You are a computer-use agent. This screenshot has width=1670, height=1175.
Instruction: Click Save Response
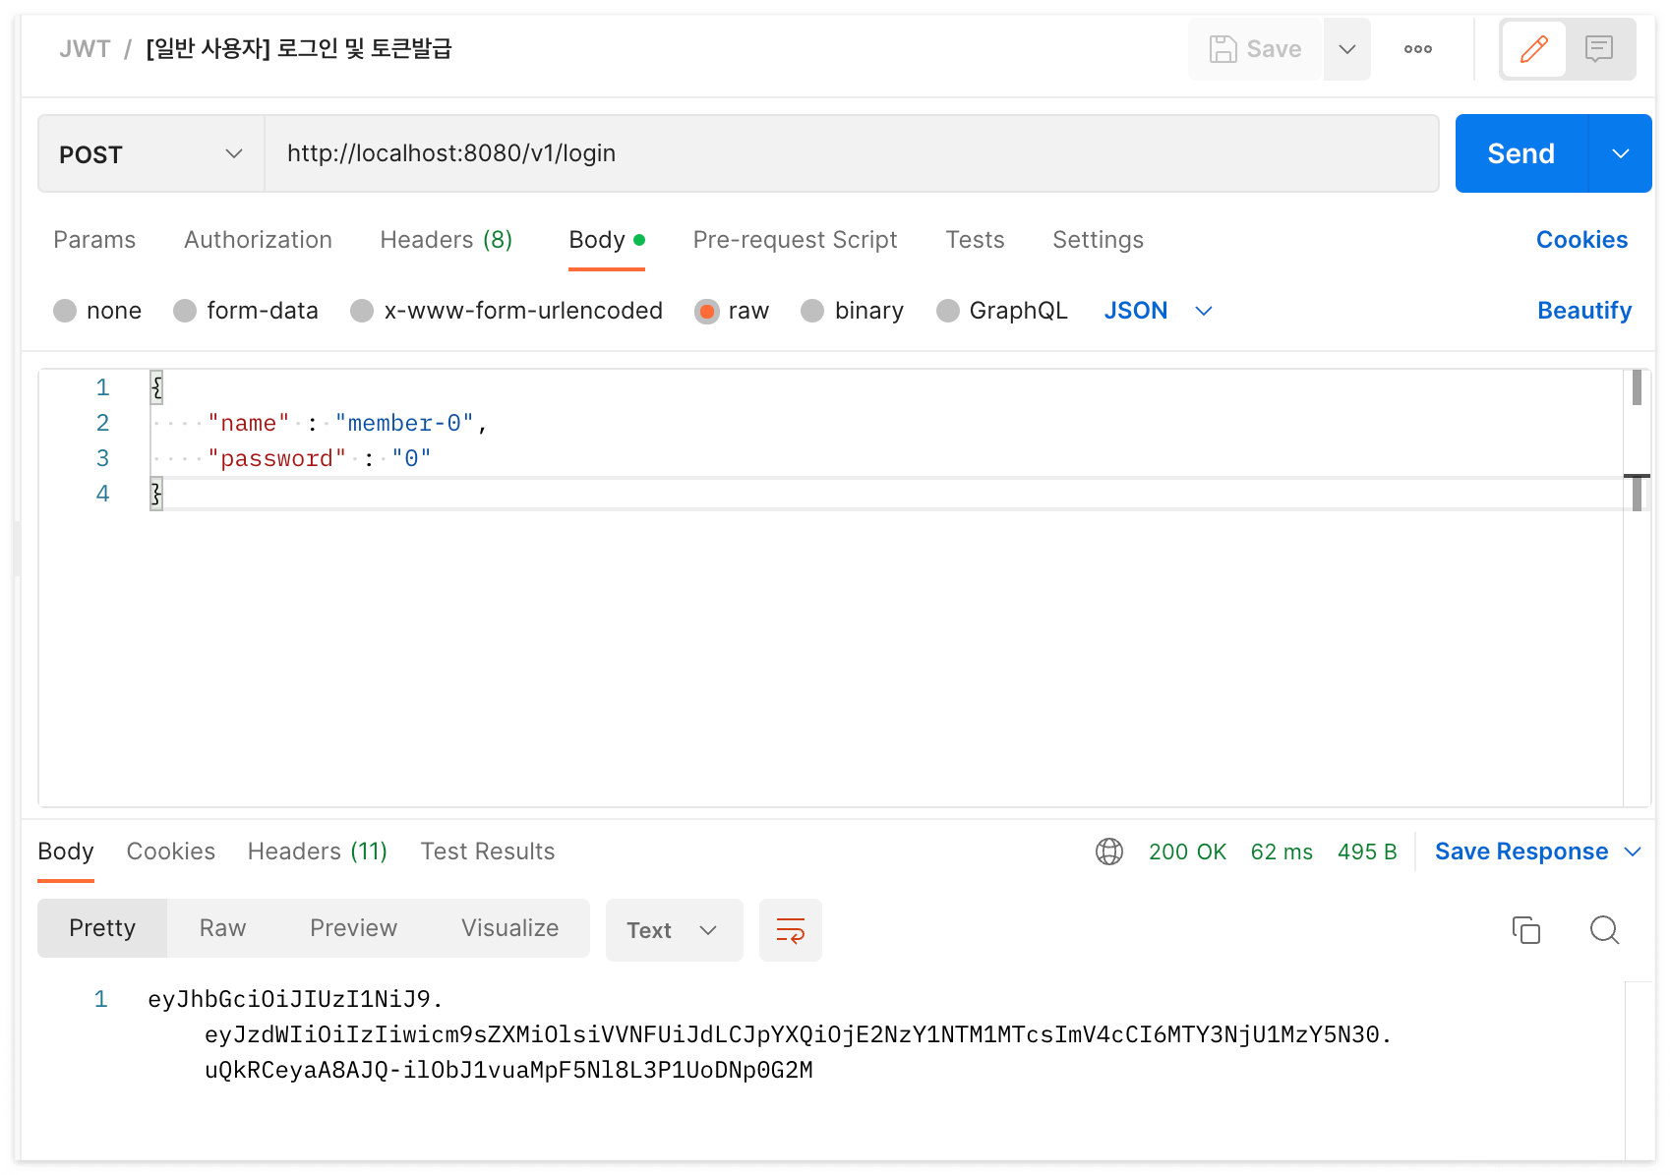point(1521,852)
